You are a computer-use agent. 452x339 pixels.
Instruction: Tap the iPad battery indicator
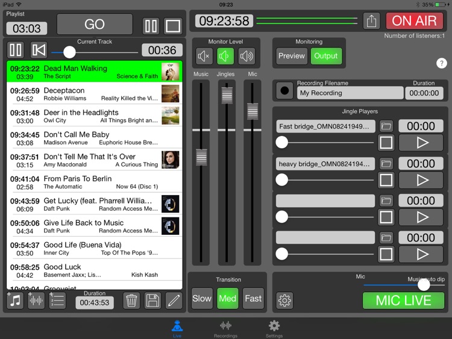point(440,5)
